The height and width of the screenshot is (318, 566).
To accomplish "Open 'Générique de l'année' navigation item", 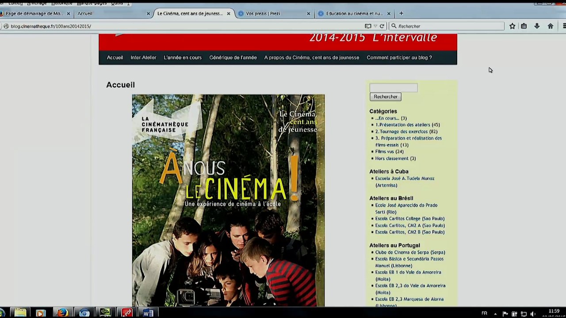I will coord(233,57).
